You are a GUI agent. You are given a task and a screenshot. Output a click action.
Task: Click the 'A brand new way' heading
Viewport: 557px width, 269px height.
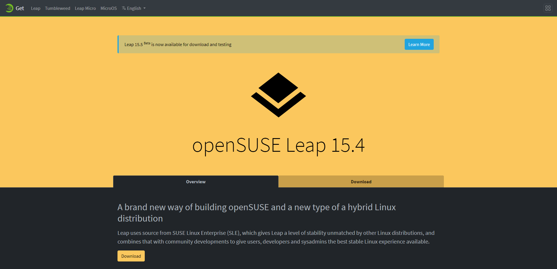tap(256, 213)
